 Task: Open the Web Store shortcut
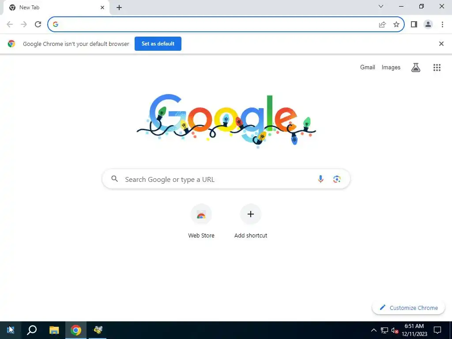[201, 222]
